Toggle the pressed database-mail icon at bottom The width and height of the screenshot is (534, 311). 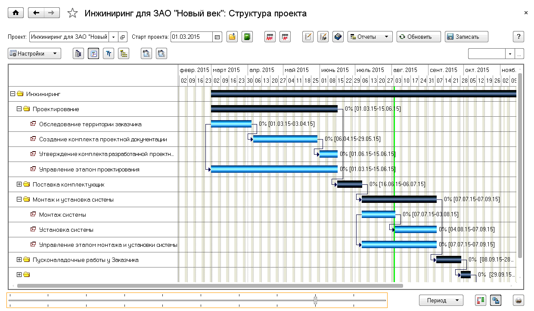[495, 300]
